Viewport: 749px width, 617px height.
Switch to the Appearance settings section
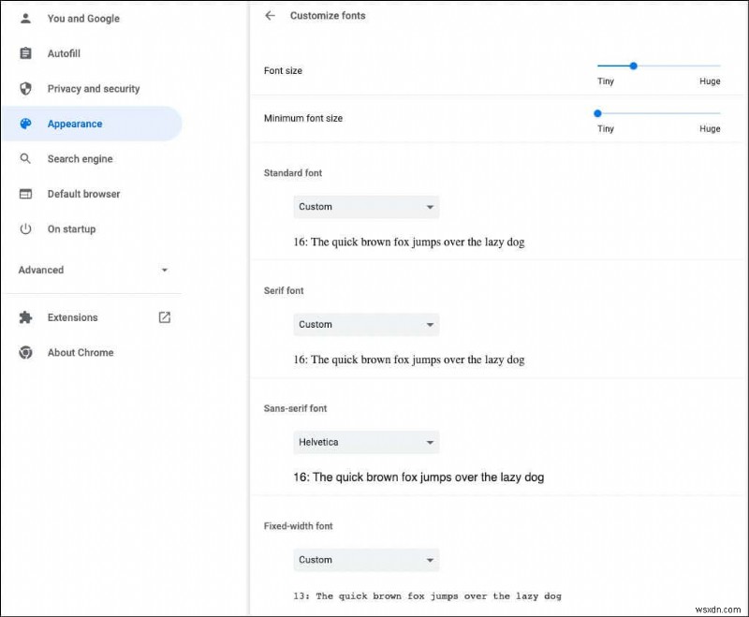75,124
